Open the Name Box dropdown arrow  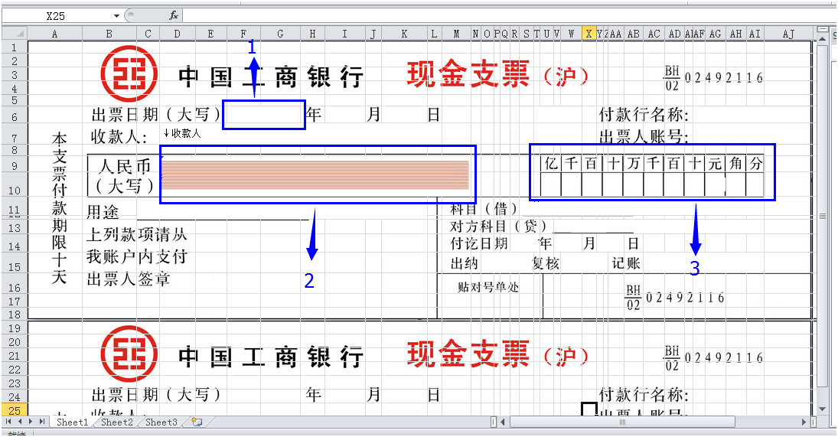[116, 16]
